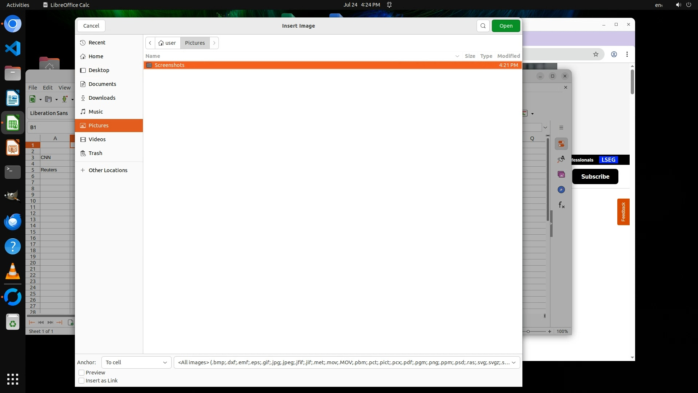Click the search icon in the dialog header
This screenshot has width=698, height=393.
(483, 26)
